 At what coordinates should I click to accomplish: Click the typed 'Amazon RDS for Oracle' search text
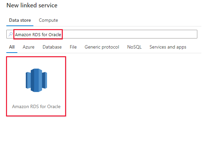click(38, 34)
